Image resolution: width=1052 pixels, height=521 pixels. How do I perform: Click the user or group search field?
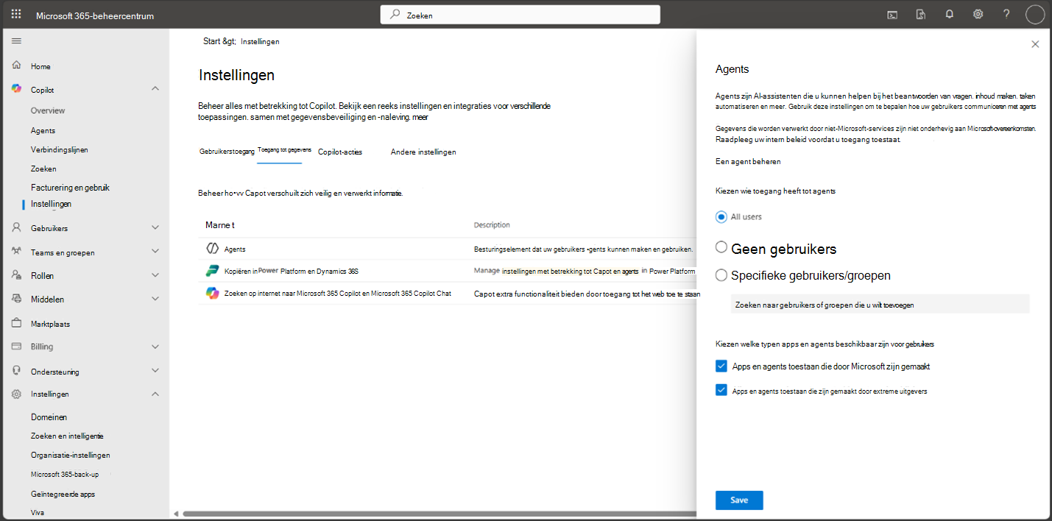(x=880, y=304)
